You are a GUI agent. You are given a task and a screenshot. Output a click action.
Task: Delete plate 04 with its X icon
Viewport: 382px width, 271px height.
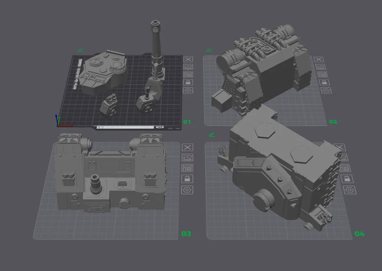(x=339, y=147)
